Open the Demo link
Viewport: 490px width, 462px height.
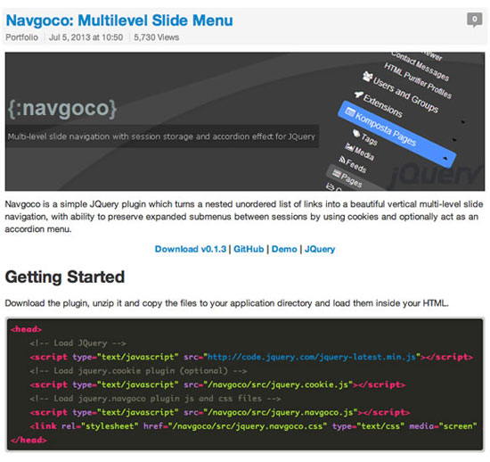point(284,250)
